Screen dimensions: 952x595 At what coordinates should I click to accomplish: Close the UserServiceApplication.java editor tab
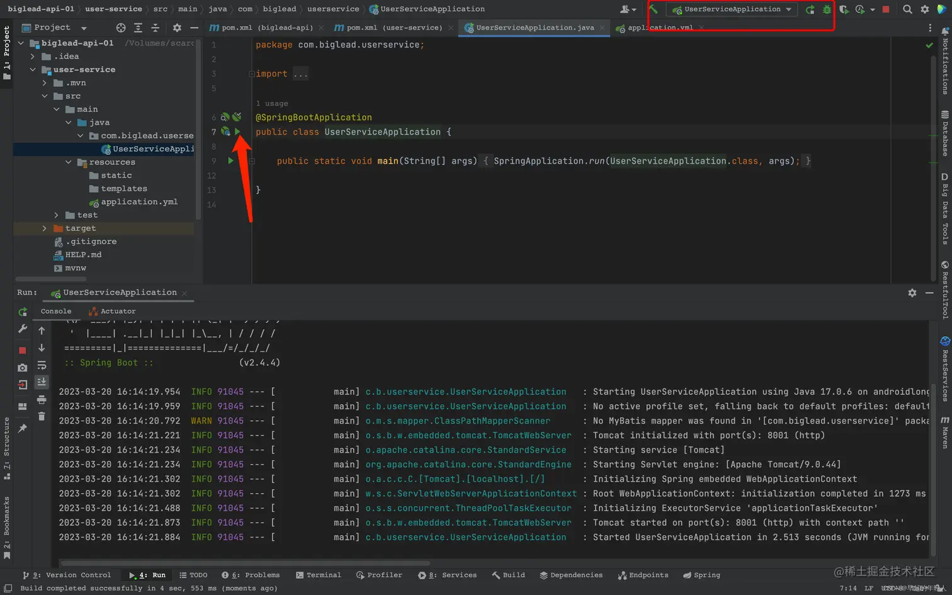click(602, 28)
